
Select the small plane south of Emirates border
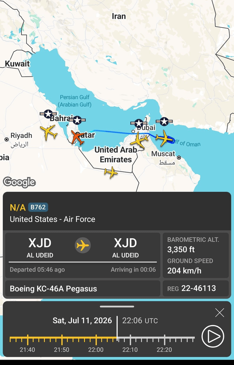[111, 172]
